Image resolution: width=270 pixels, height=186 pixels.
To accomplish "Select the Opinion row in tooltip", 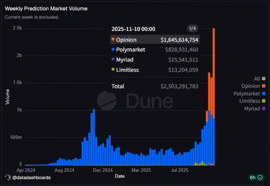I will coord(155,40).
